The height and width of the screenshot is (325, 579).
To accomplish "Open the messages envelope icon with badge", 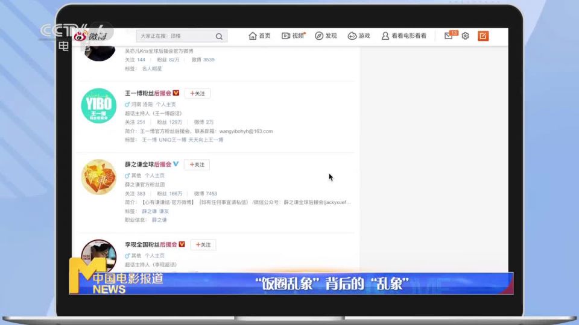I will [449, 36].
